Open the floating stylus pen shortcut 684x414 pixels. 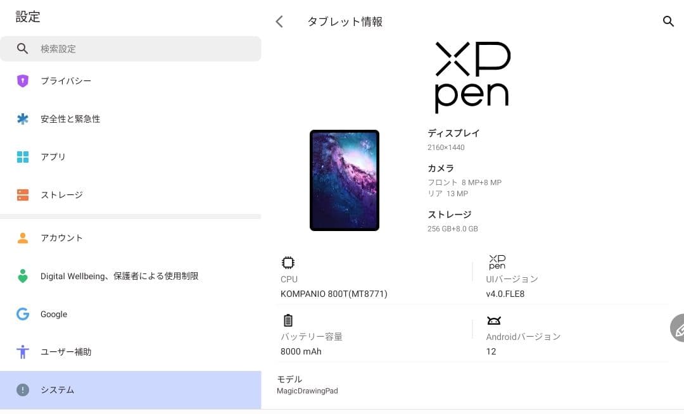coord(678,329)
